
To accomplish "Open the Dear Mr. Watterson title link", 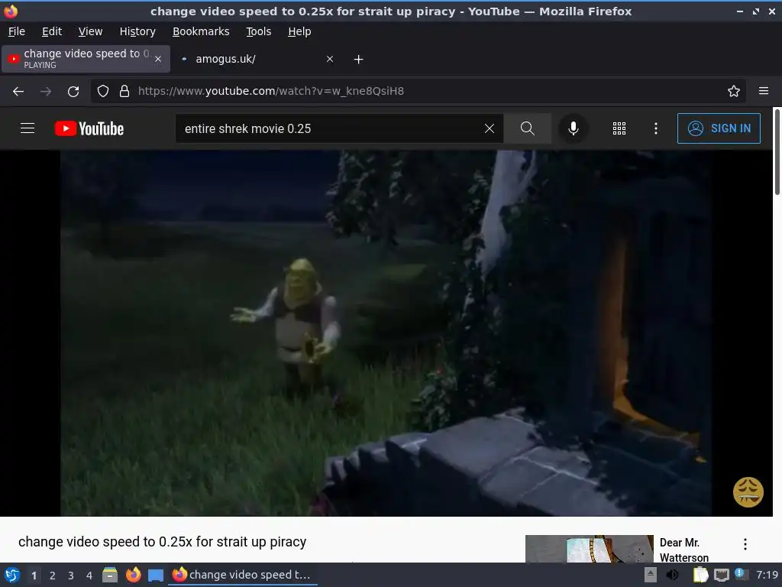I will click(683, 550).
